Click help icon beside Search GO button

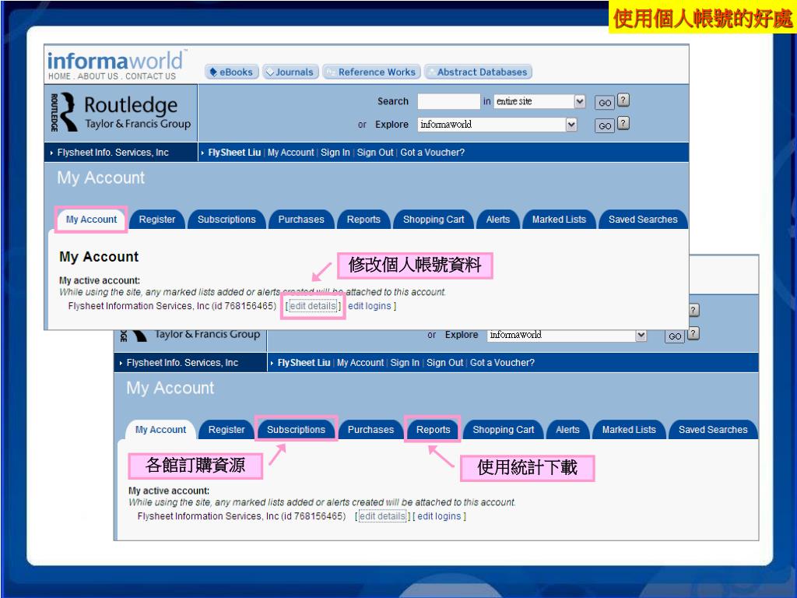point(623,100)
